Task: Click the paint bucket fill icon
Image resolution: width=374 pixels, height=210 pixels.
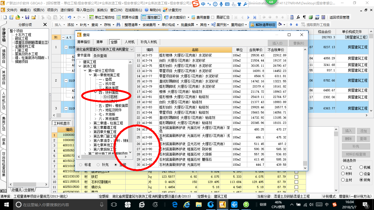Action: coord(280,25)
